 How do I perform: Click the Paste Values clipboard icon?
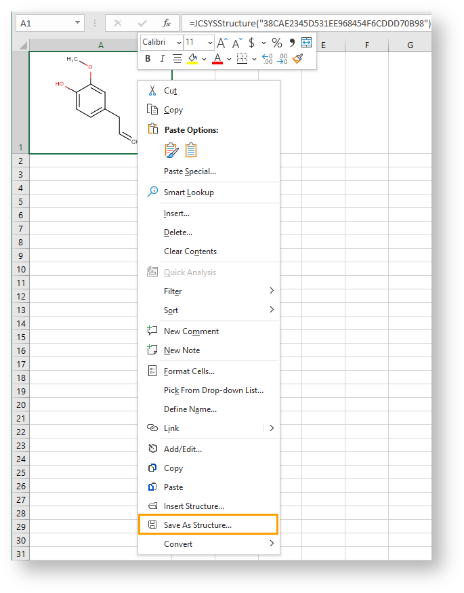(x=191, y=150)
